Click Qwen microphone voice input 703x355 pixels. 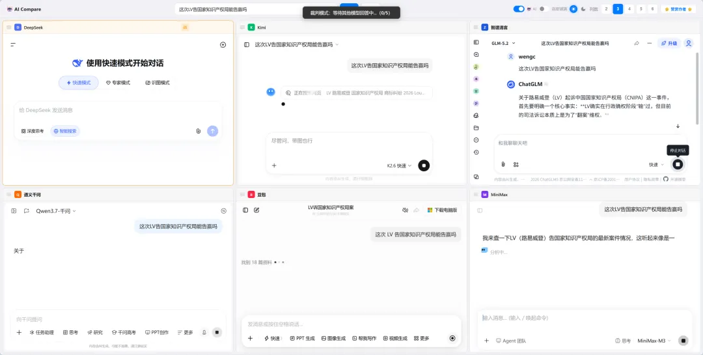pyautogui.click(x=204, y=333)
